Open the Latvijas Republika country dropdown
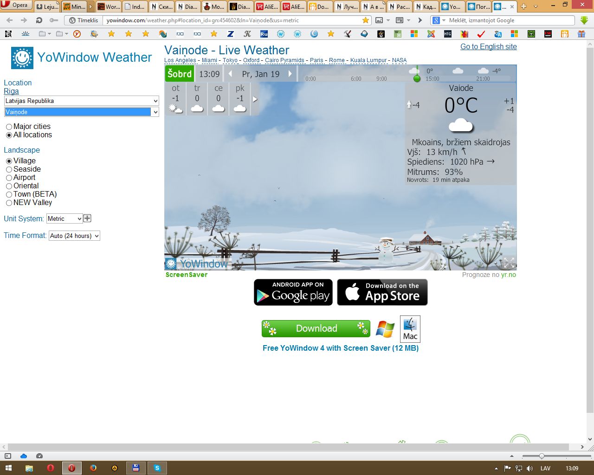The width and height of the screenshot is (594, 475). 81,101
